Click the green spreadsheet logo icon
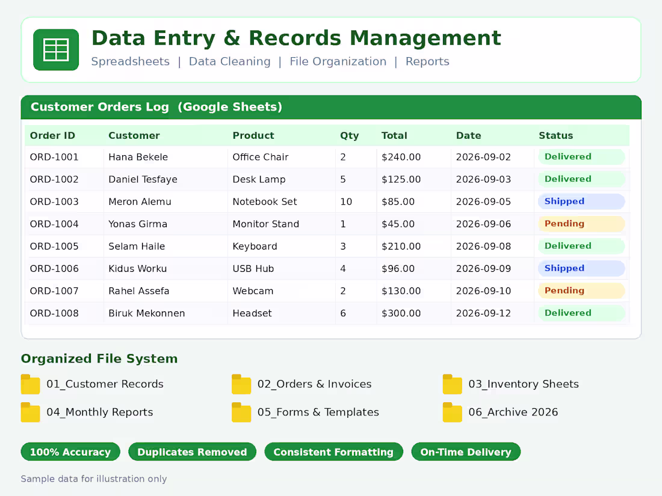Screen dimensions: 662x496 [x=56, y=50]
